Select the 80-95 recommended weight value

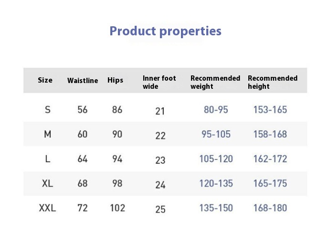[x=216, y=110]
